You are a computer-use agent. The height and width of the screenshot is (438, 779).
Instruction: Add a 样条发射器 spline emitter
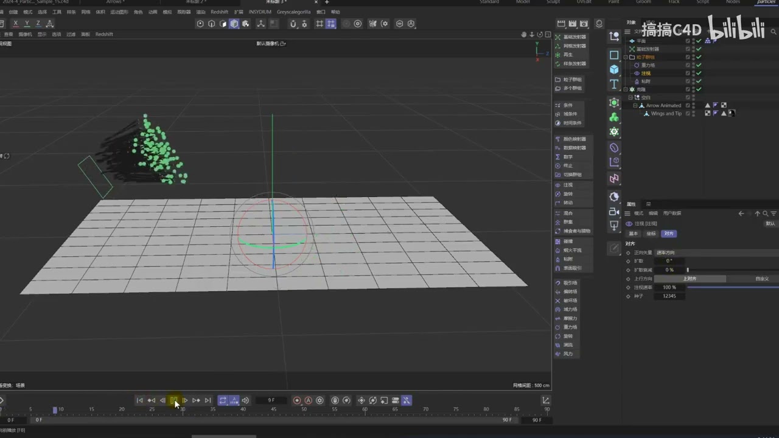click(x=571, y=63)
